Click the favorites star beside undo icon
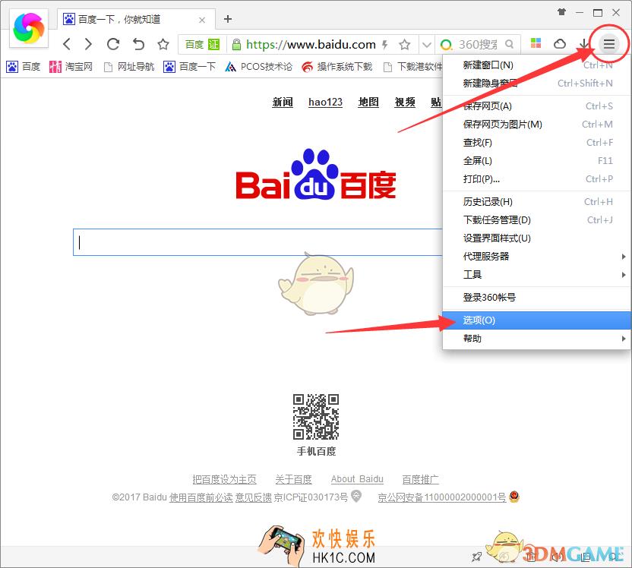This screenshot has width=632, height=568. coord(163,44)
